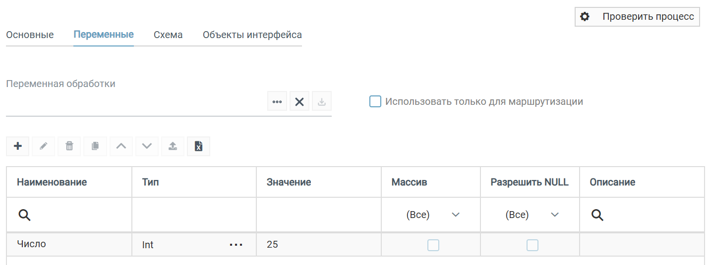
Task: Click the Проверить процесс button
Action: click(x=637, y=17)
